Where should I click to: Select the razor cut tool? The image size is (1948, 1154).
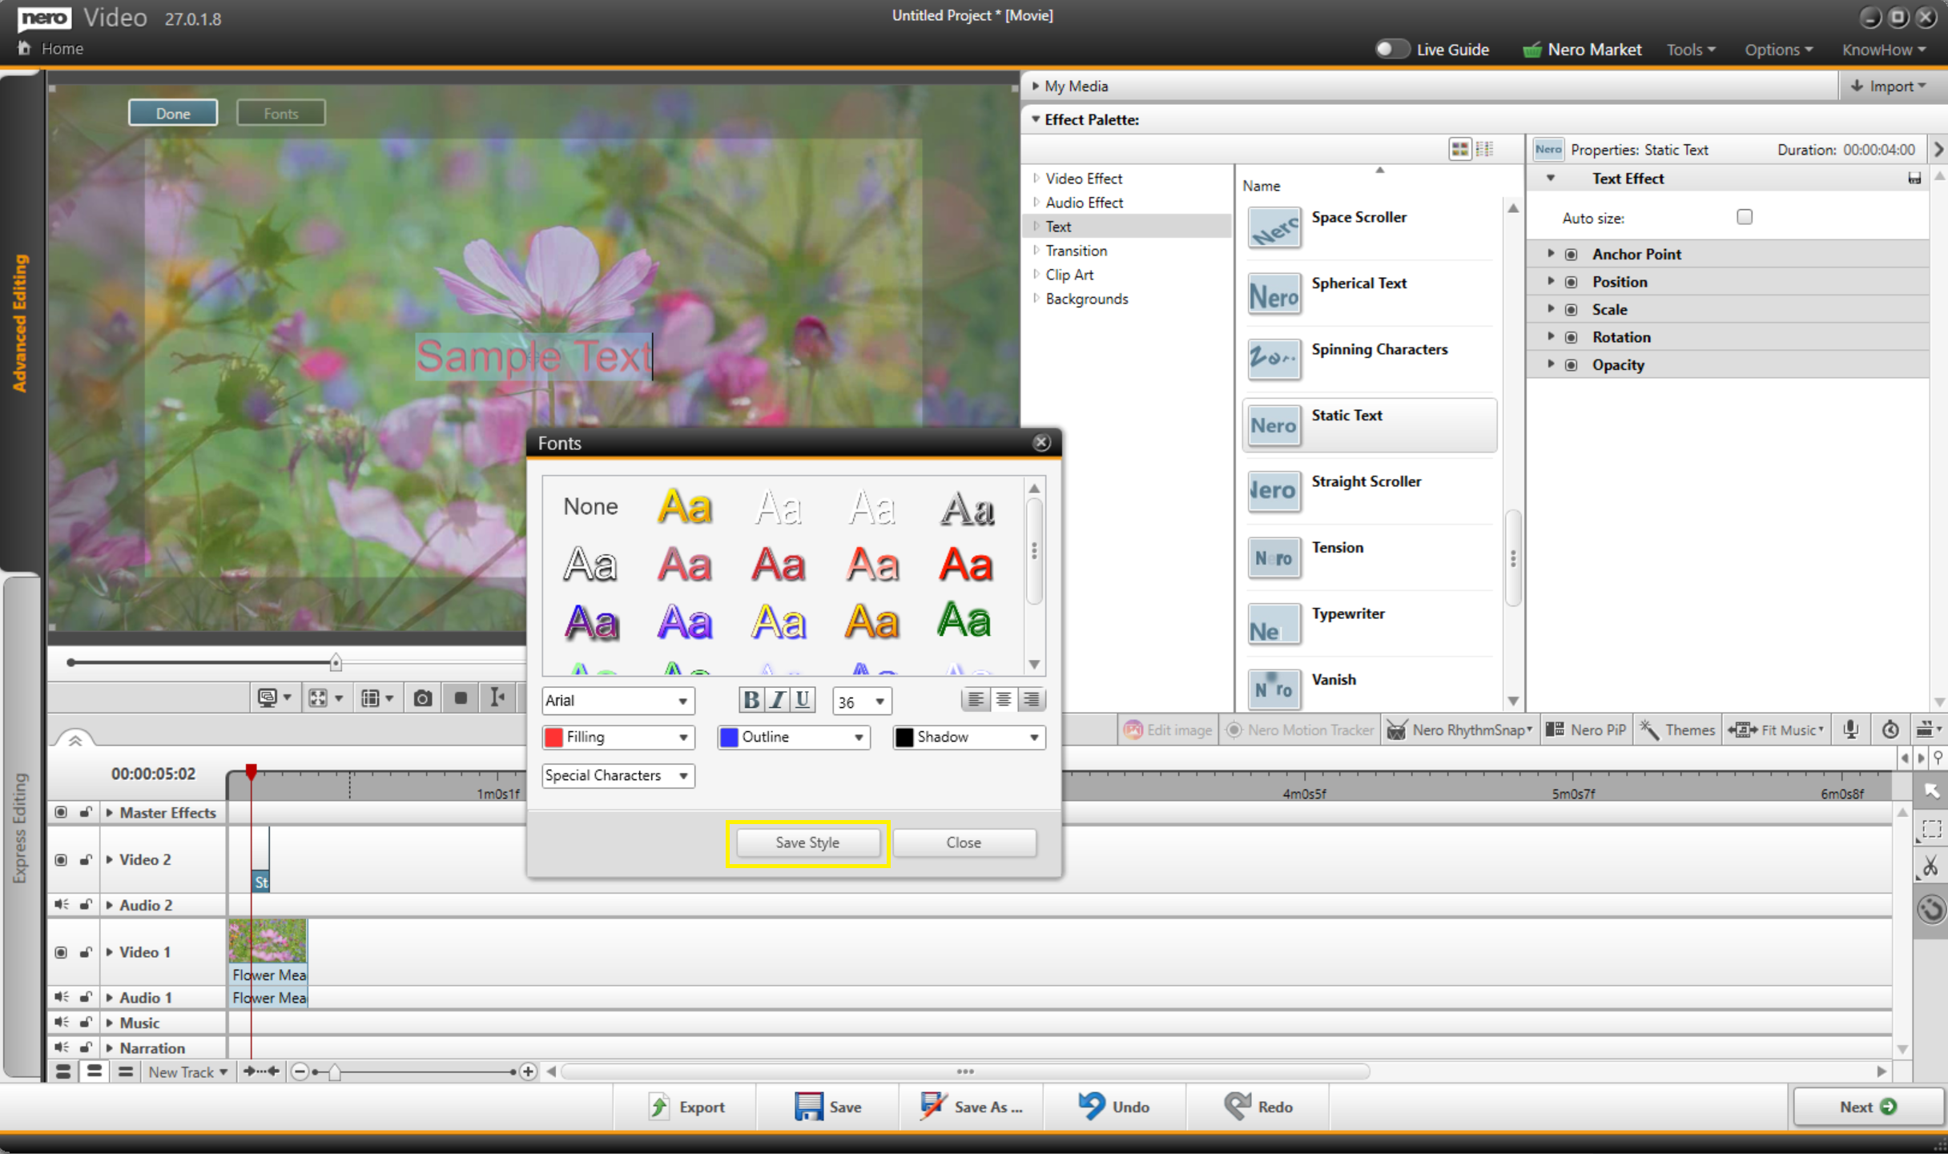(x=1930, y=866)
